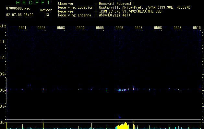Click the 0510 time marker
Viewport: 204px width, 129px height.
coord(197,27)
